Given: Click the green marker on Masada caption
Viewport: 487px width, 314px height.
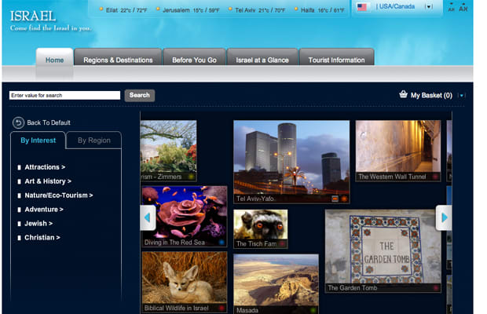Looking at the screenshot, I should 313,310.
